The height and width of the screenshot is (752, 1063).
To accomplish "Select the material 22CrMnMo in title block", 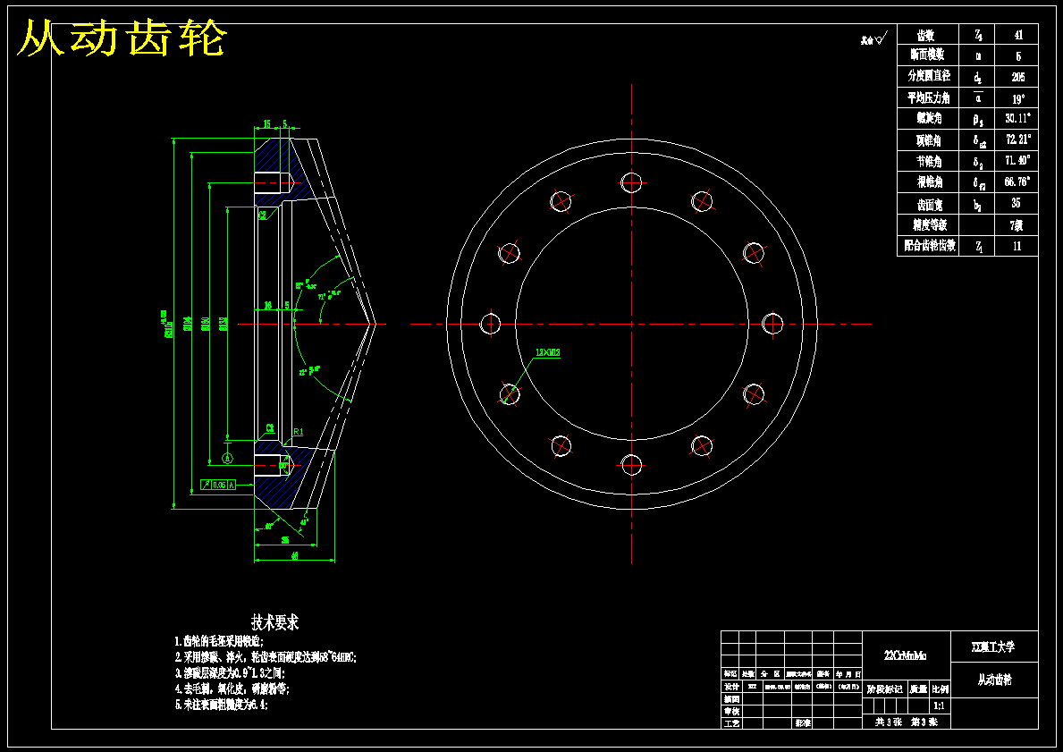I will pyautogui.click(x=905, y=655).
